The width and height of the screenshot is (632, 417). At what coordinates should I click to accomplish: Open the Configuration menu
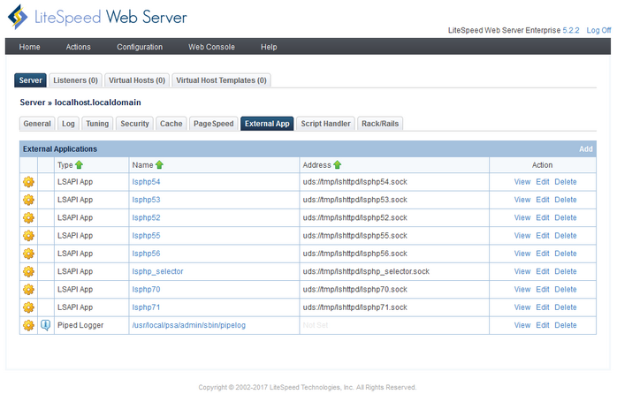(x=140, y=47)
